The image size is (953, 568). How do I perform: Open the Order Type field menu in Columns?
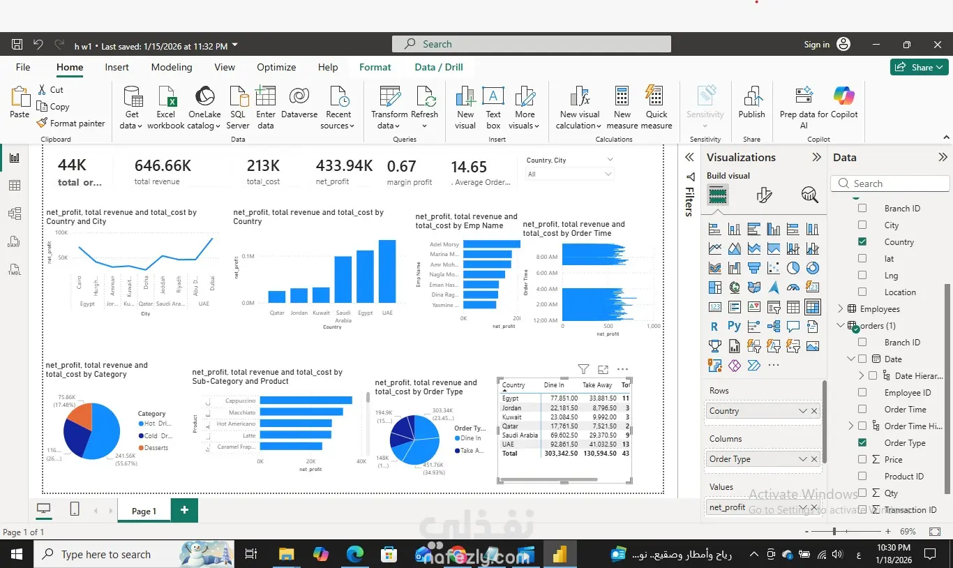pos(802,459)
